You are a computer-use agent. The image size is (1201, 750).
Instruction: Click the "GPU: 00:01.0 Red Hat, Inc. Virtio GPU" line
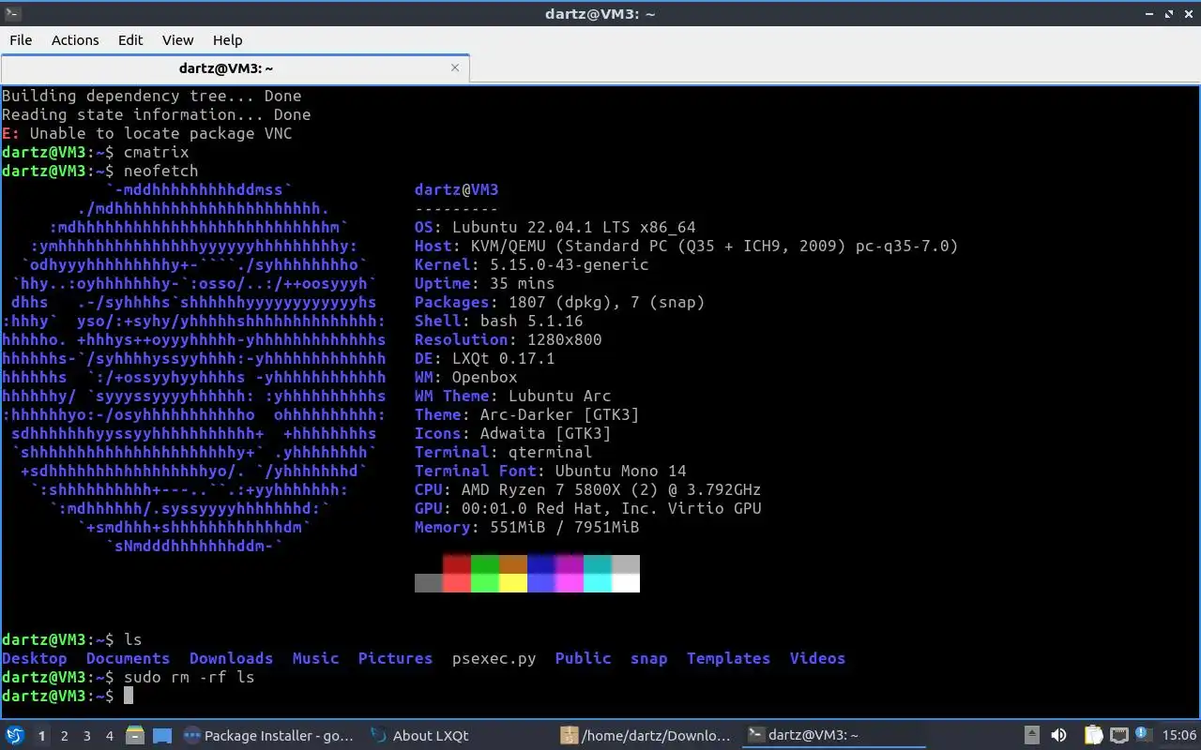tap(588, 508)
